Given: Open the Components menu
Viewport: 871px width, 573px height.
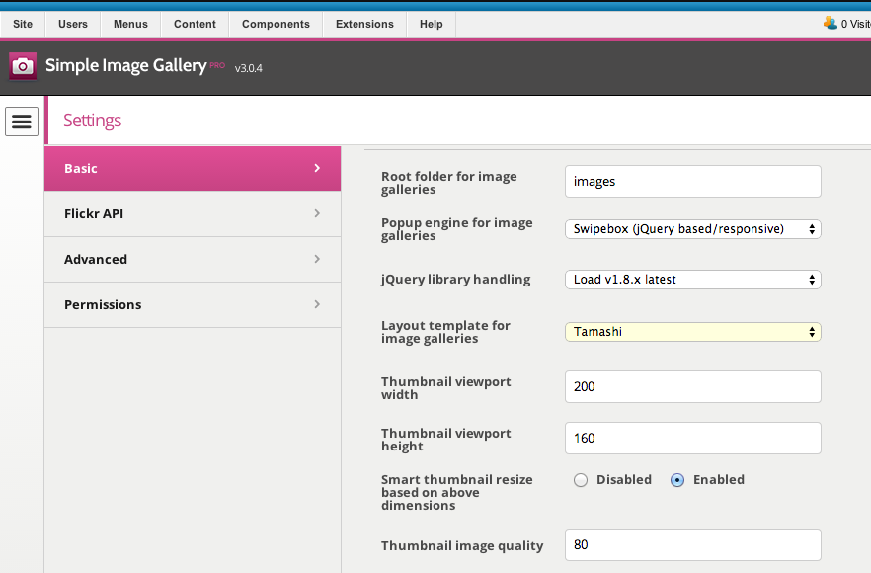Looking at the screenshot, I should (x=276, y=24).
